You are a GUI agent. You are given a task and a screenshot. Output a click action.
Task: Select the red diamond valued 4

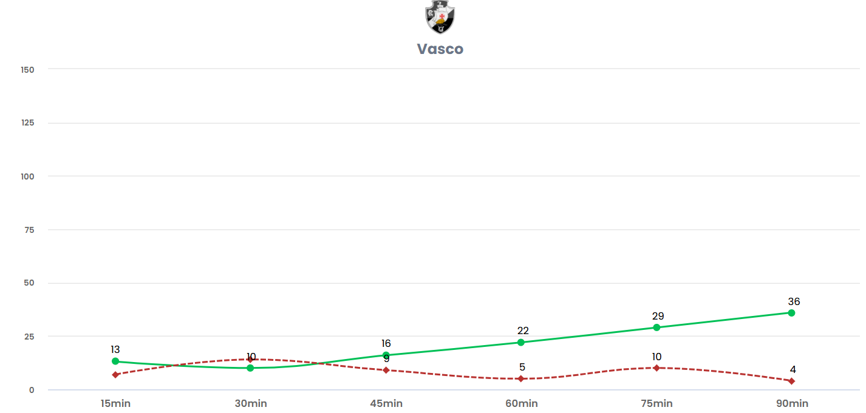[791, 381]
